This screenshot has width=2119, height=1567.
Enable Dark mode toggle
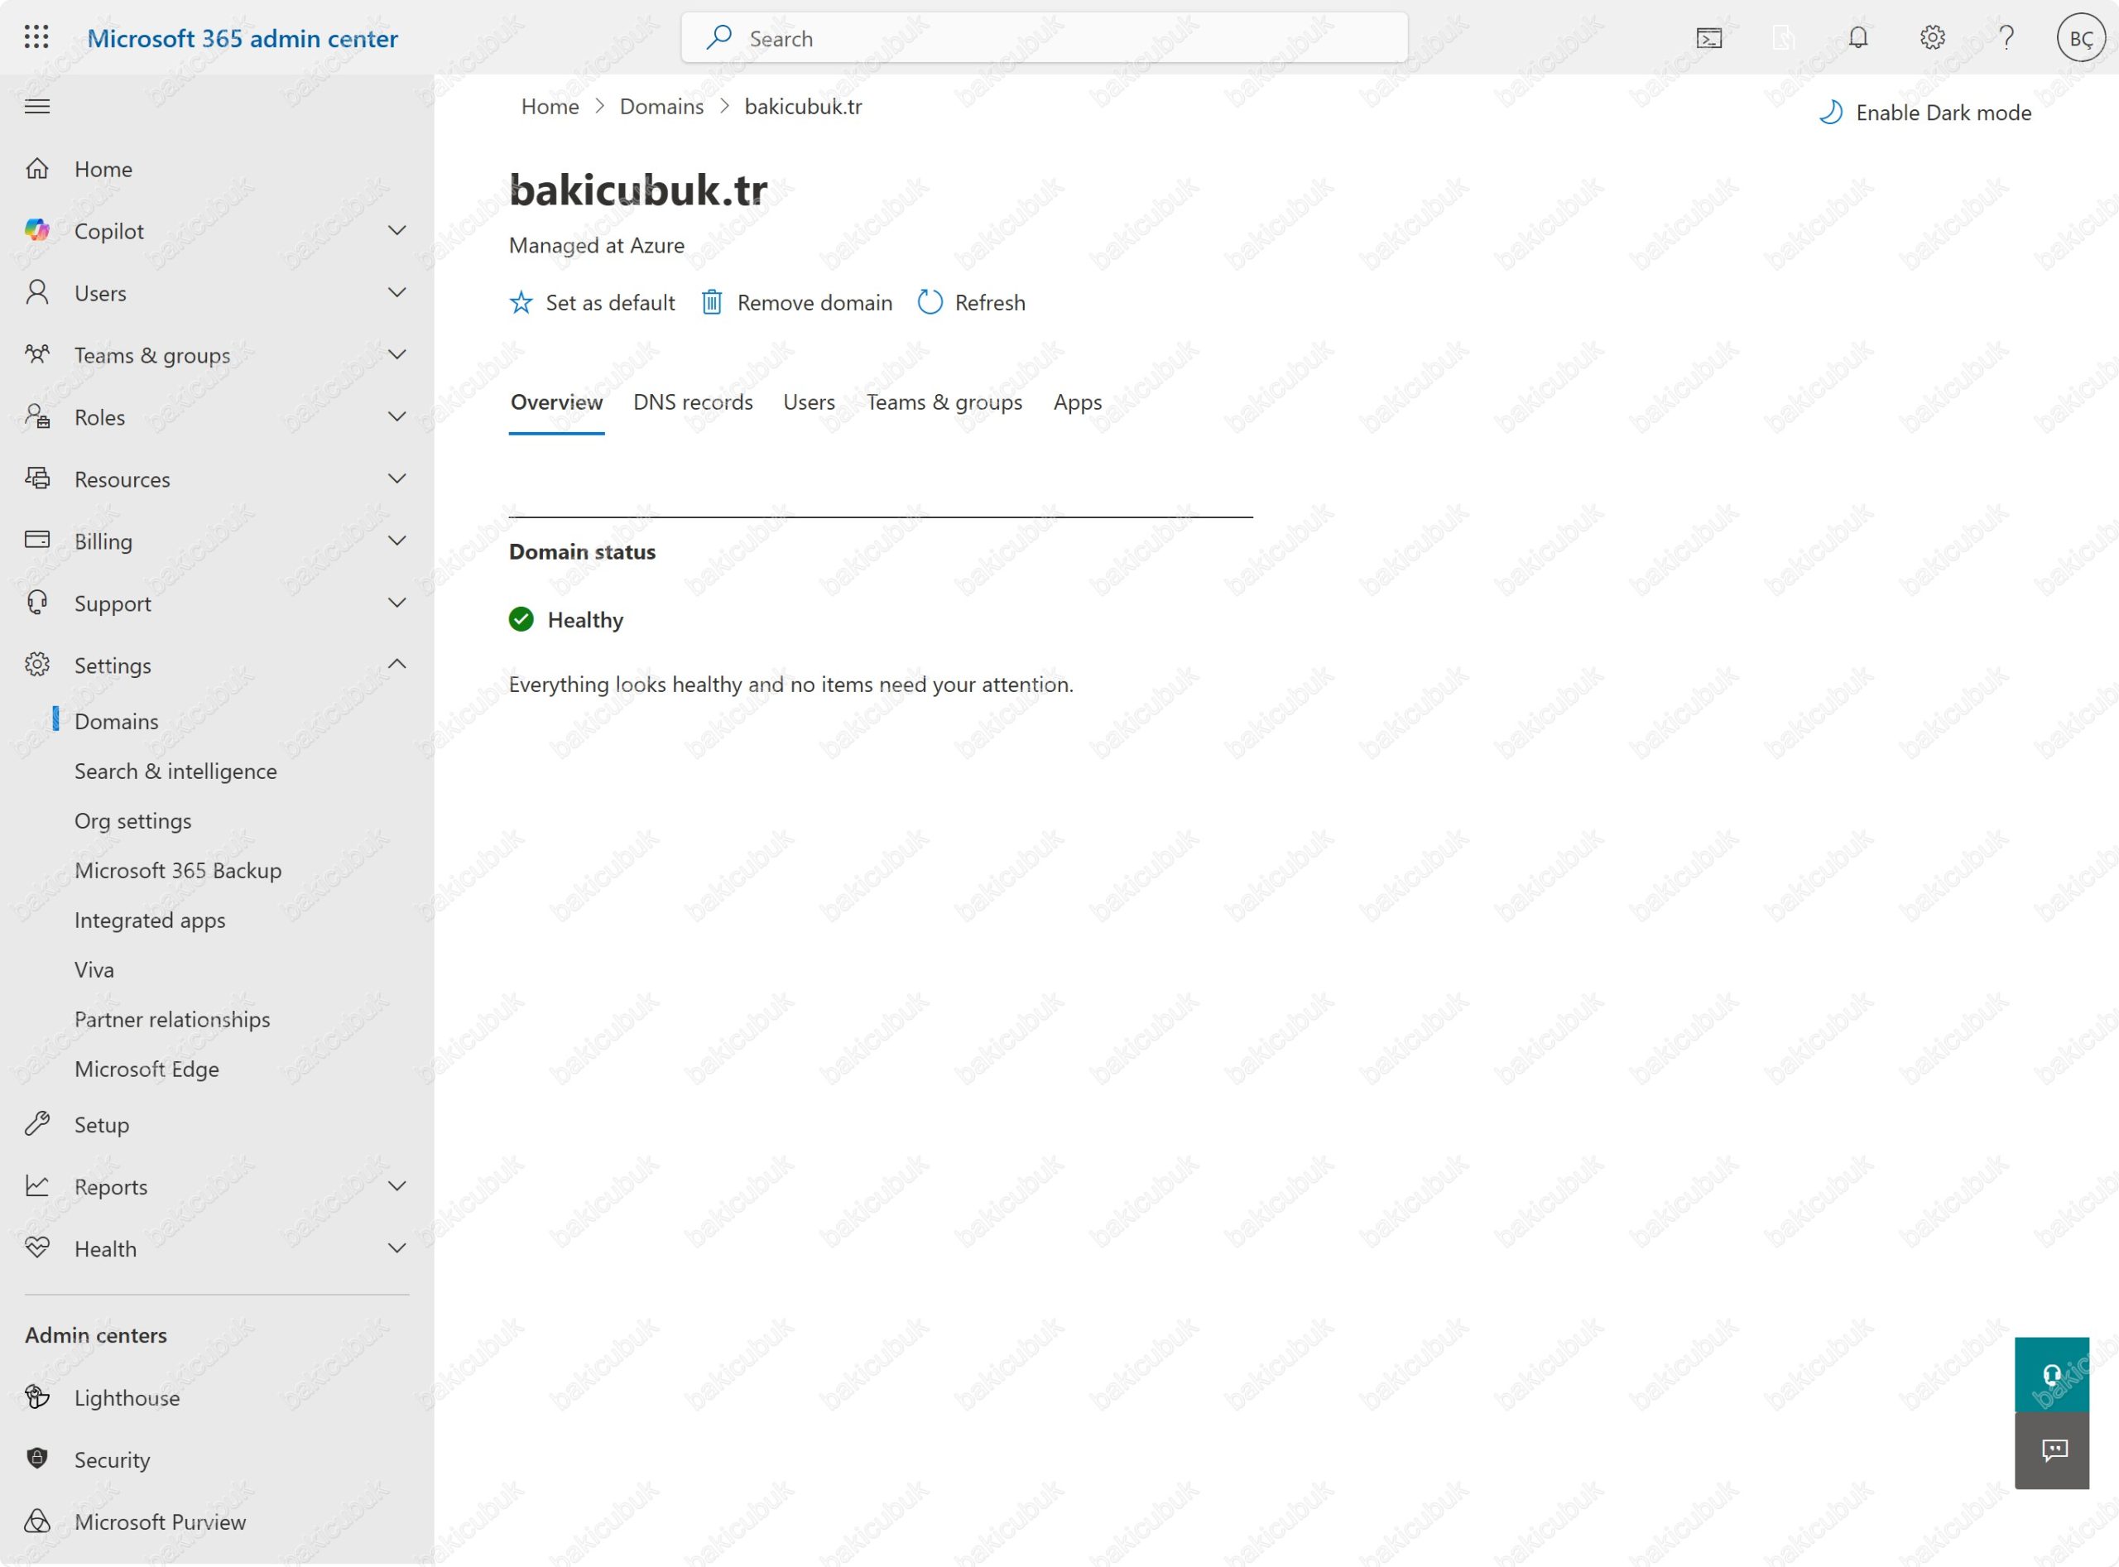(1924, 113)
